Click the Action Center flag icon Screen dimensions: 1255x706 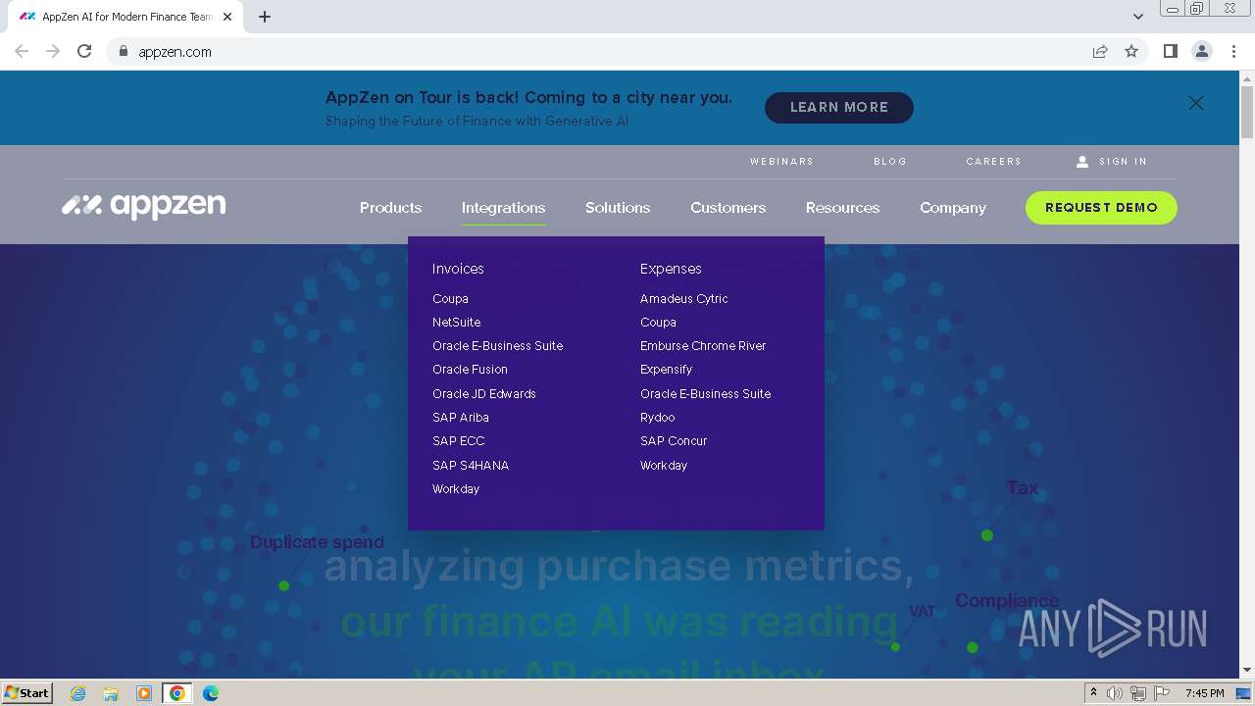pyautogui.click(x=1162, y=693)
